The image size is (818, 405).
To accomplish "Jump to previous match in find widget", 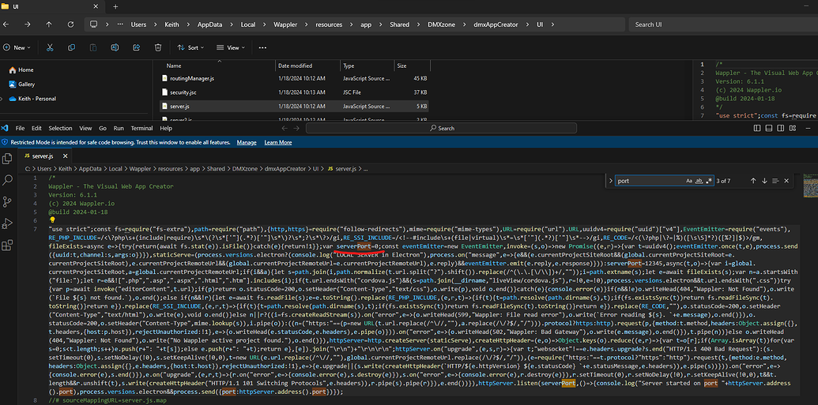I will [x=753, y=181].
